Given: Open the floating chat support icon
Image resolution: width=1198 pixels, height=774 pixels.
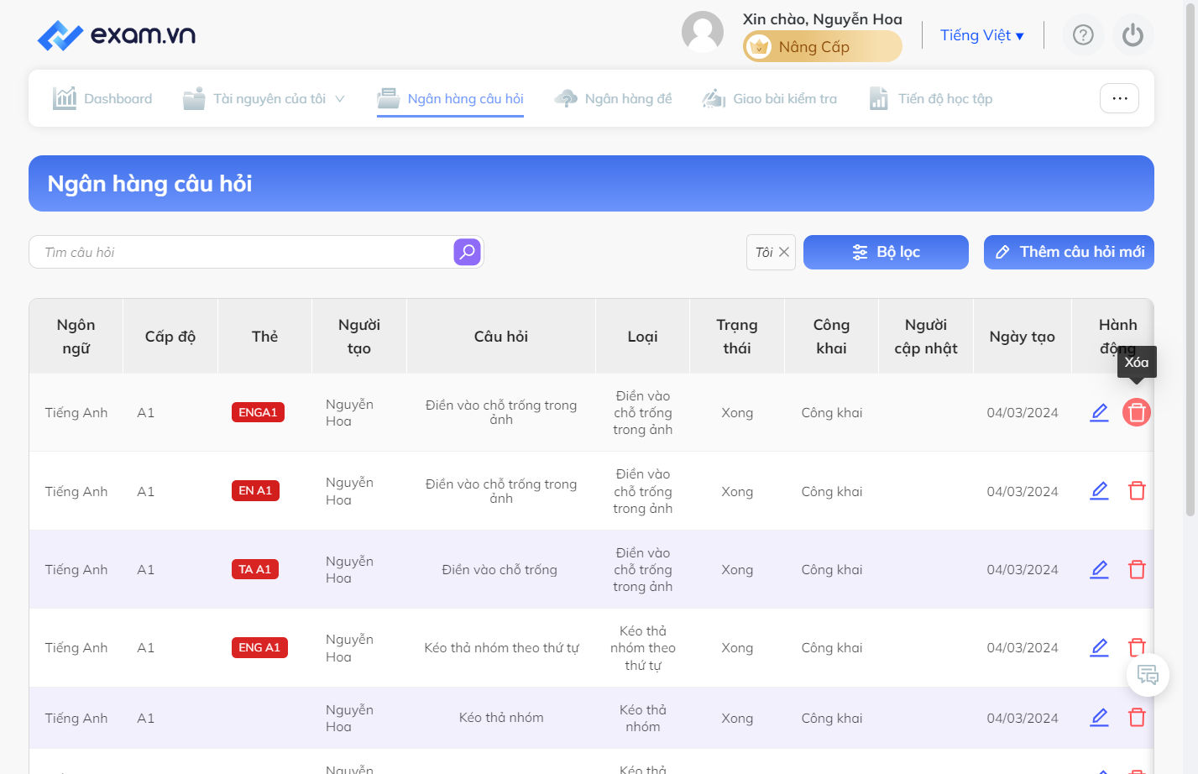Looking at the screenshot, I should [x=1148, y=674].
